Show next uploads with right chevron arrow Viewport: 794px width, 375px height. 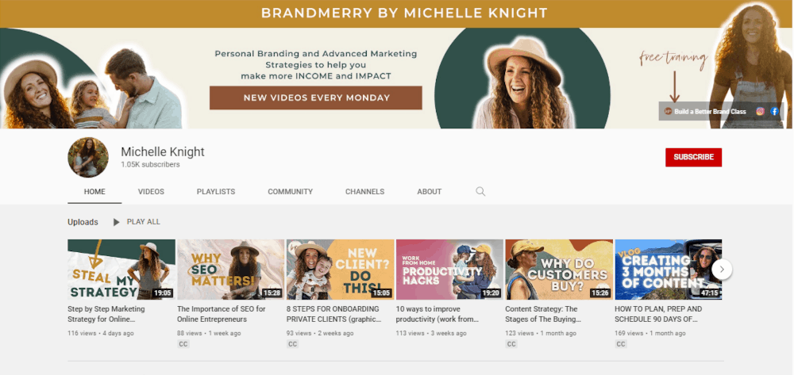[x=722, y=270]
